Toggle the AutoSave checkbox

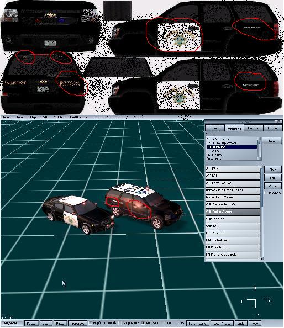pyautogui.click(x=143, y=323)
